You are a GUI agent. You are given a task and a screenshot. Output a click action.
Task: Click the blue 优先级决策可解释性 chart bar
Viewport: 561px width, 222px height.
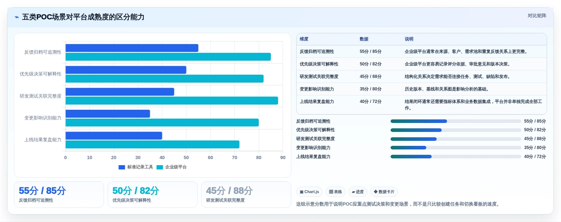(126, 70)
